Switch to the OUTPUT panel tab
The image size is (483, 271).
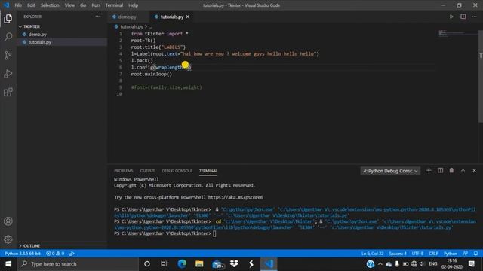point(147,171)
